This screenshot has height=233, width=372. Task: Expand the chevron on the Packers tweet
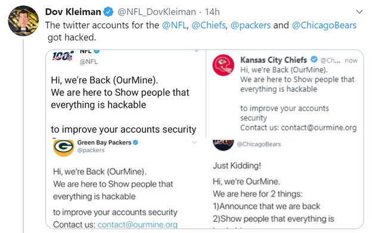[x=194, y=142]
